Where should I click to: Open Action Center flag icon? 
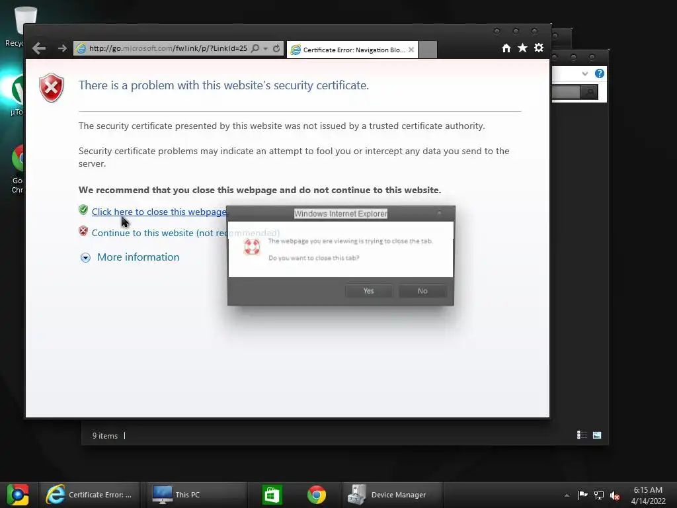[582, 495]
